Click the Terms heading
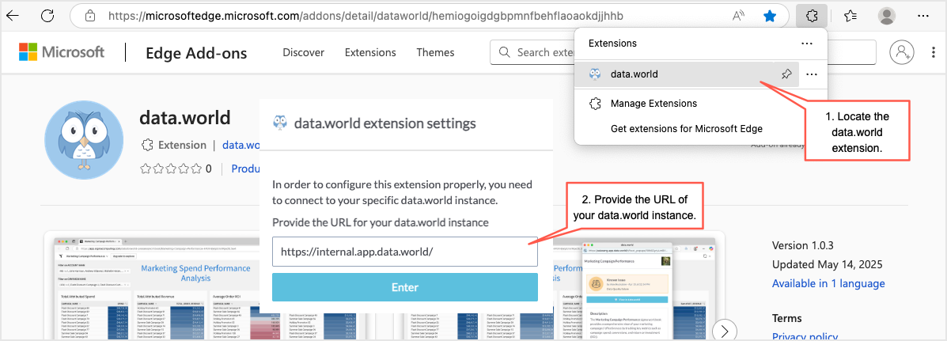Image resolution: width=947 pixels, height=341 pixels. (x=787, y=318)
